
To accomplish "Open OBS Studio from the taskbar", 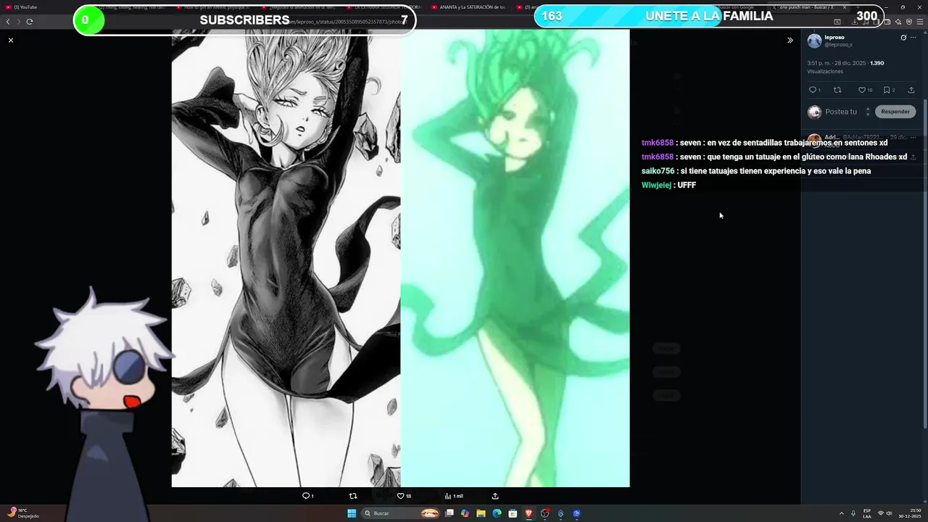I will [x=544, y=513].
